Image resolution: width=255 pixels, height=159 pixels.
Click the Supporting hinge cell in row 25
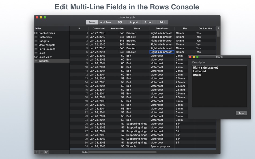[137, 124]
